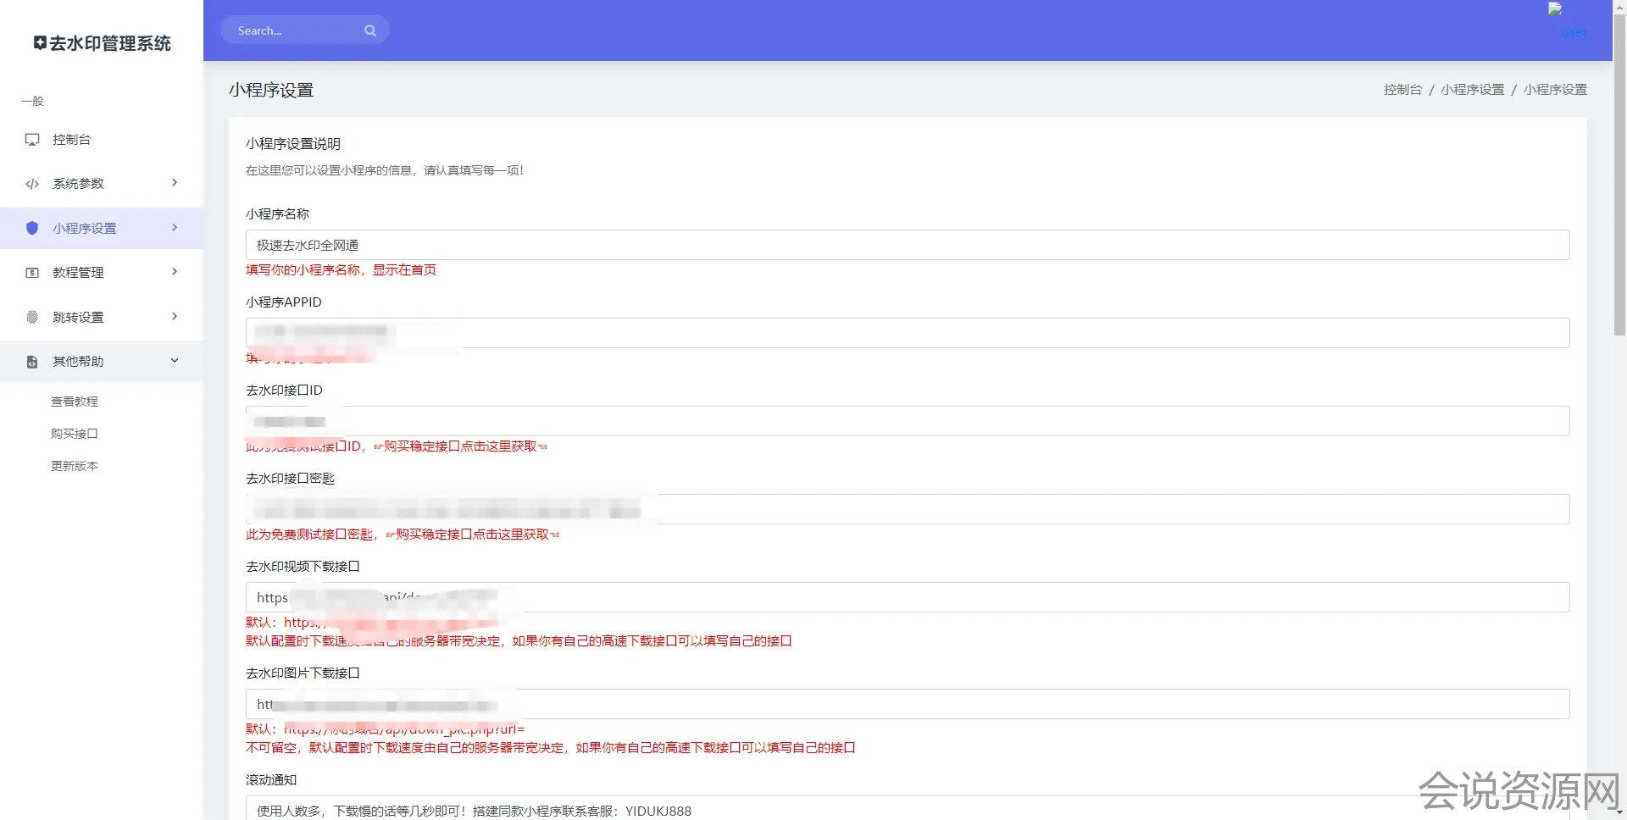Collapse the 其他帮助 submenu chevron
This screenshot has height=820, width=1627.
[175, 361]
